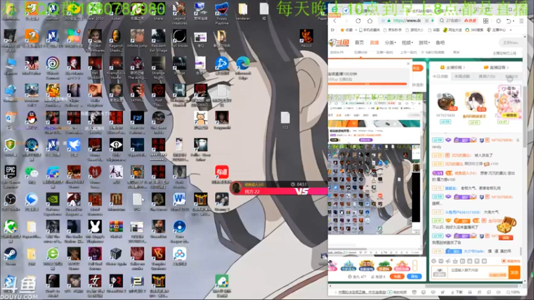Open the 鱼吧 nav item
The height and width of the screenshot is (300, 534).
pyautogui.click(x=441, y=43)
